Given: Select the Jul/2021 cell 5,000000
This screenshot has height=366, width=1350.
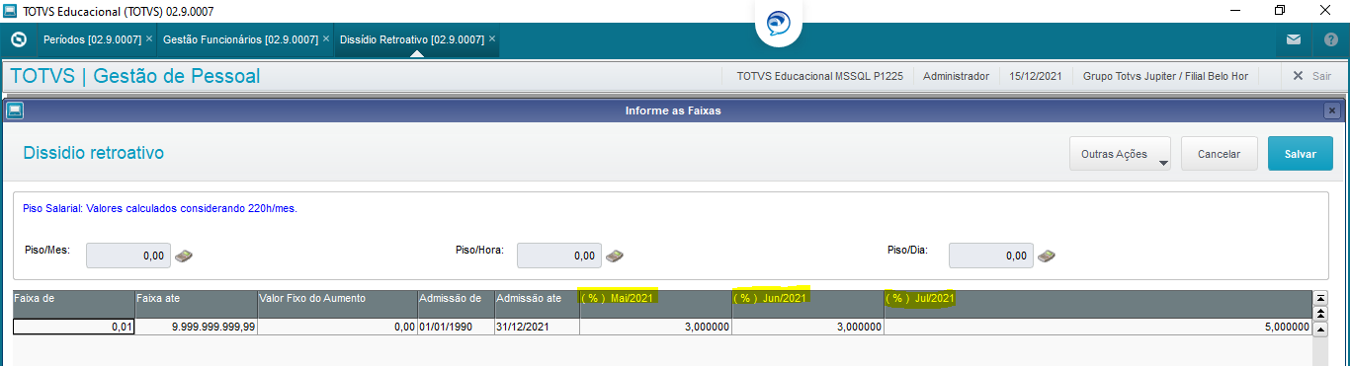Looking at the screenshot, I should click(x=1097, y=327).
